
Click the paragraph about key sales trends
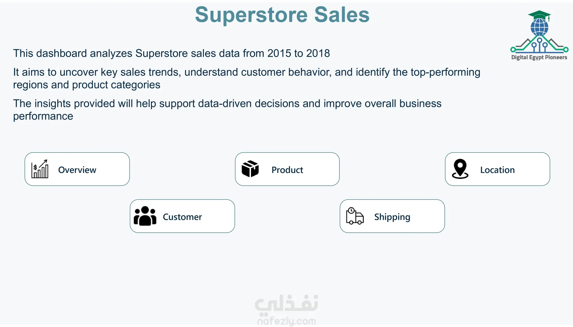click(x=247, y=78)
